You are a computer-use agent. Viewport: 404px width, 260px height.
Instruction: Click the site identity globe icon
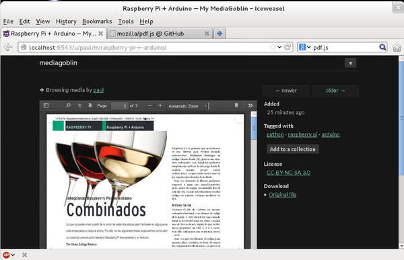(x=24, y=47)
